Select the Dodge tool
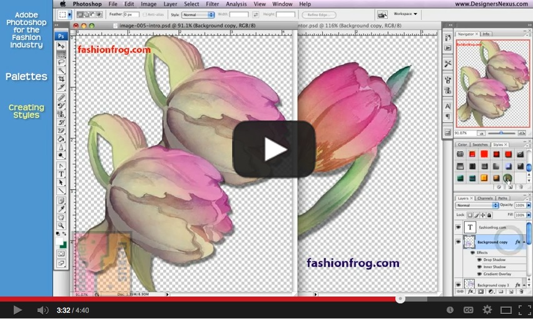The height and width of the screenshot is (319, 533). coord(61,155)
